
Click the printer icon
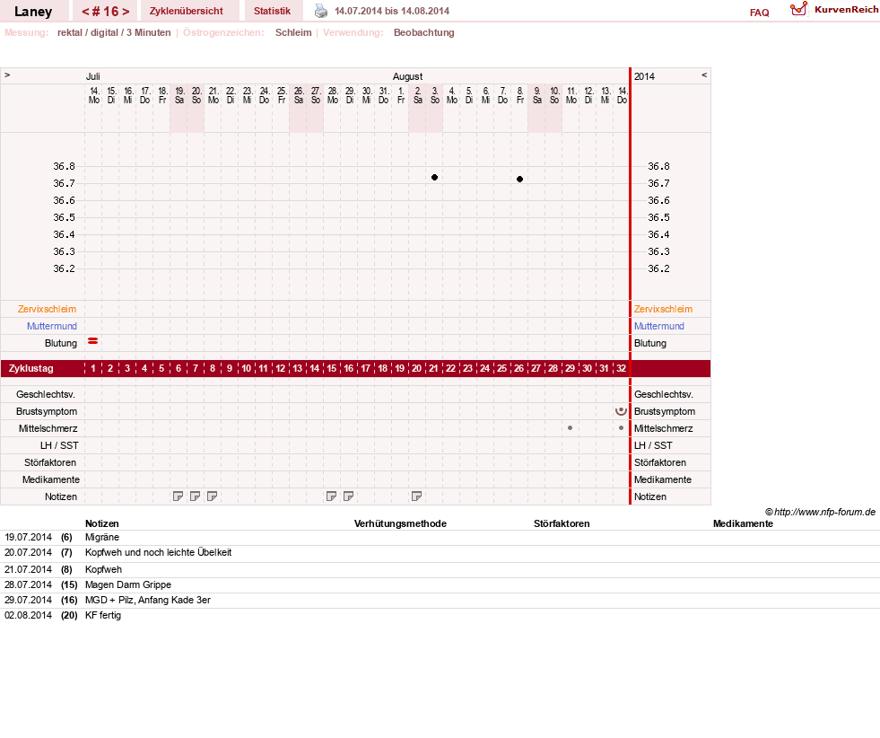(x=321, y=11)
